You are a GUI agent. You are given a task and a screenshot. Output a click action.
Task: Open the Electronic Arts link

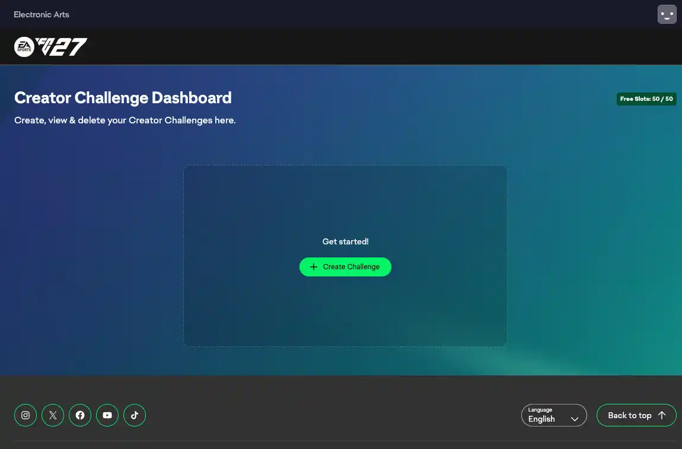click(x=42, y=14)
